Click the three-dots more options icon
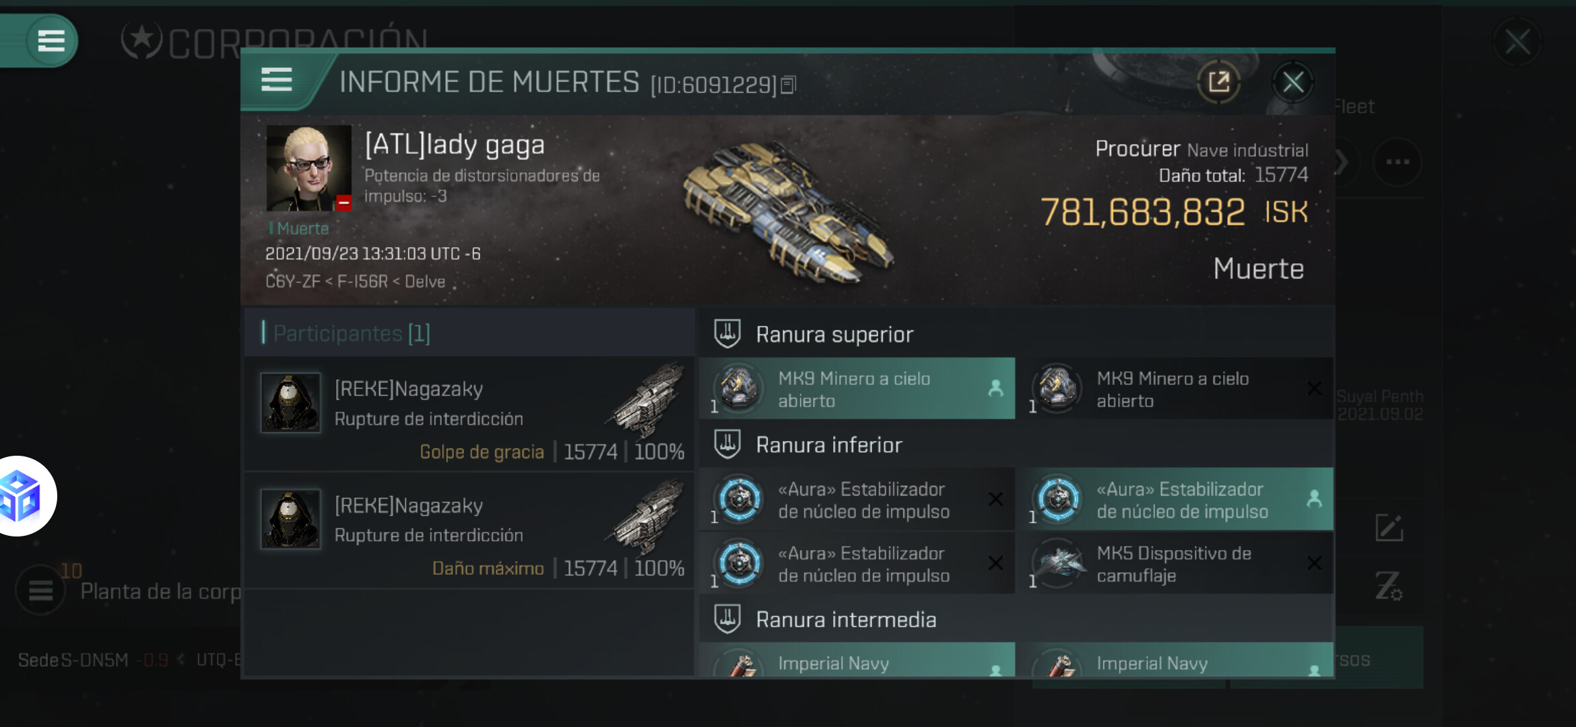The image size is (1576, 727). [1398, 162]
